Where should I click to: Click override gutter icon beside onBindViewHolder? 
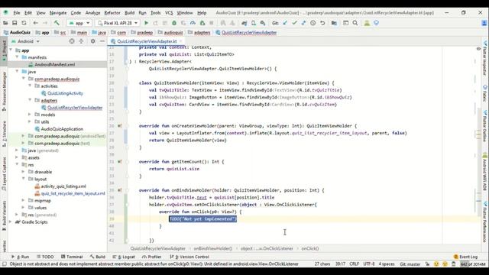click(120, 190)
